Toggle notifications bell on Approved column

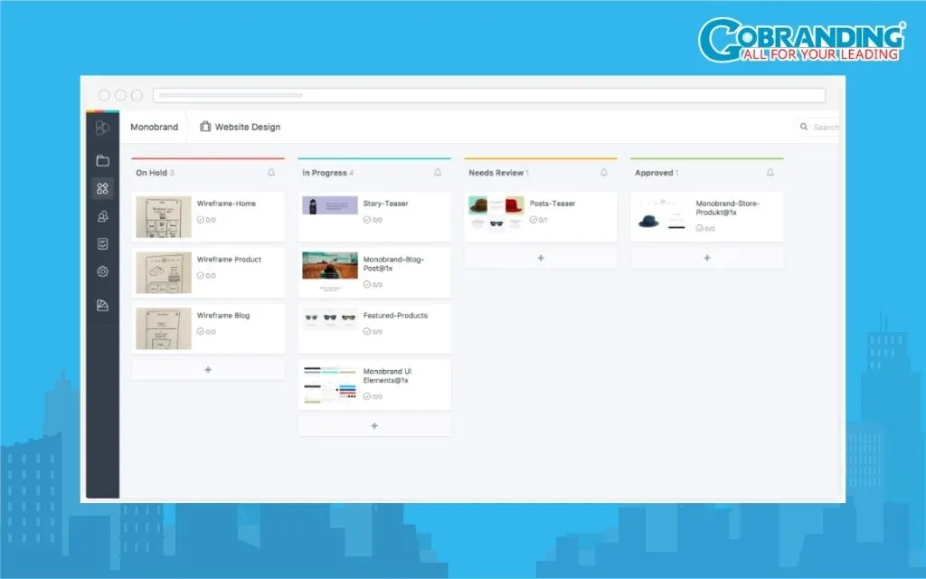pos(770,171)
